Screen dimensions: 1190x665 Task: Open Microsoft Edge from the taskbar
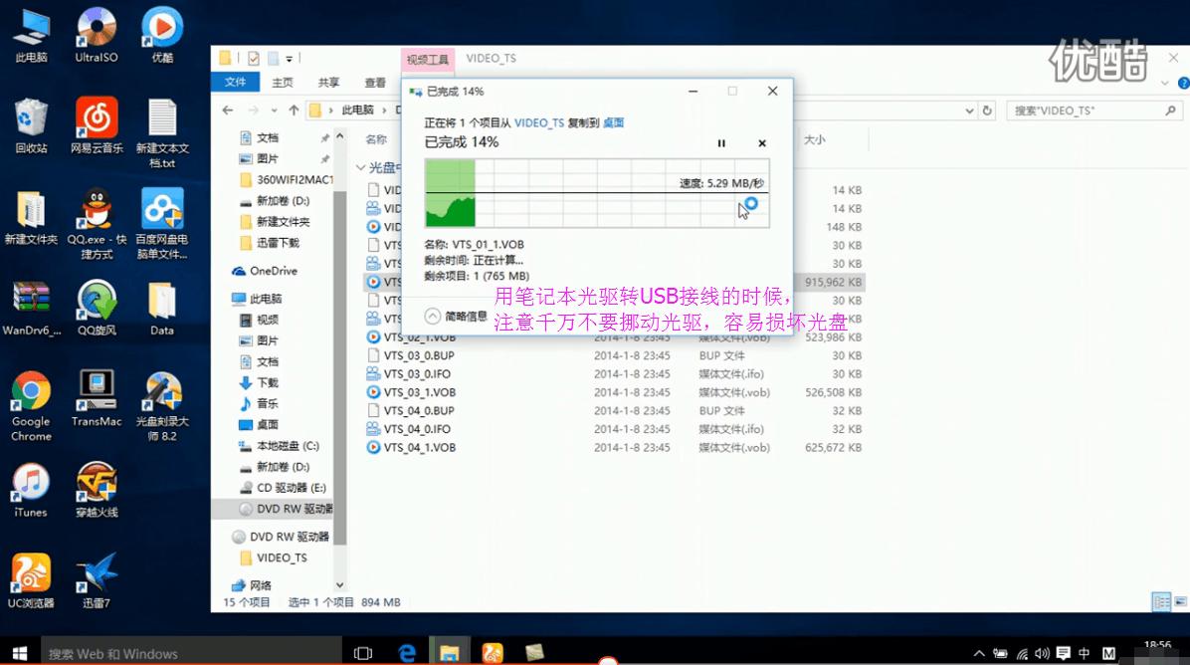(x=406, y=652)
